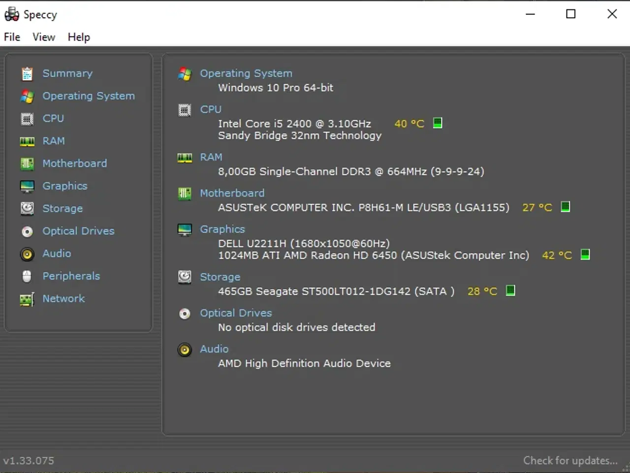Click Sandy Bridge 32nm Technology text
The image size is (630, 473).
(x=300, y=136)
